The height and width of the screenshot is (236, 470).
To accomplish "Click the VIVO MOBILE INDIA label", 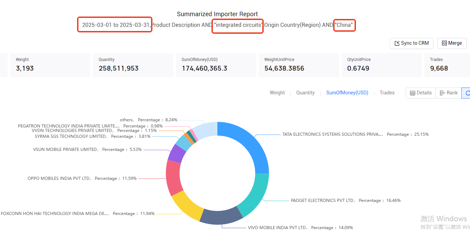I will click(x=278, y=228).
